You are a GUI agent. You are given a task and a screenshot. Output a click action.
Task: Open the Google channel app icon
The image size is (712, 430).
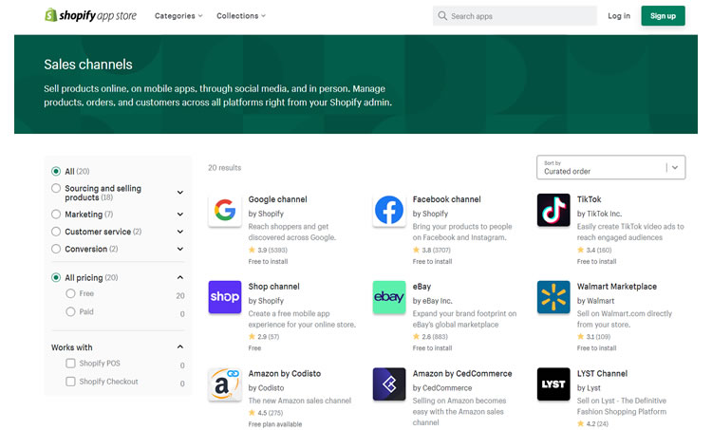(x=225, y=210)
